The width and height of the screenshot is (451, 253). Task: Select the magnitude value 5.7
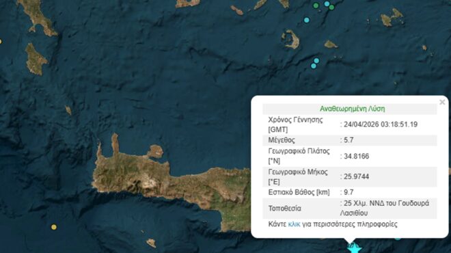(348, 140)
